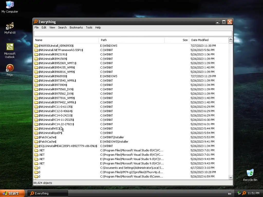Select the $NtUninstallKB968816_WM9$ entry
The width and height of the screenshot is (263, 197).
pyautogui.click(x=57, y=72)
